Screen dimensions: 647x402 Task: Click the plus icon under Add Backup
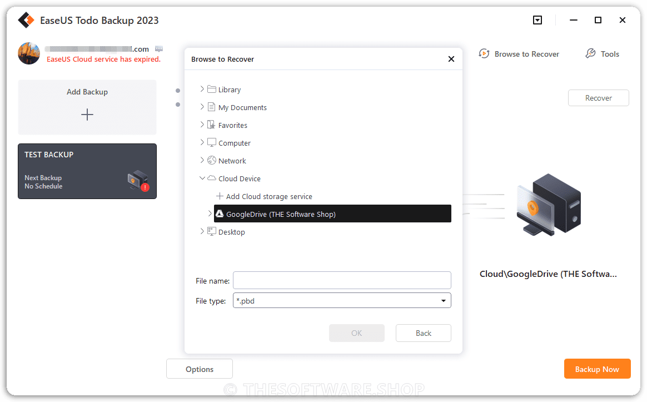tap(87, 115)
